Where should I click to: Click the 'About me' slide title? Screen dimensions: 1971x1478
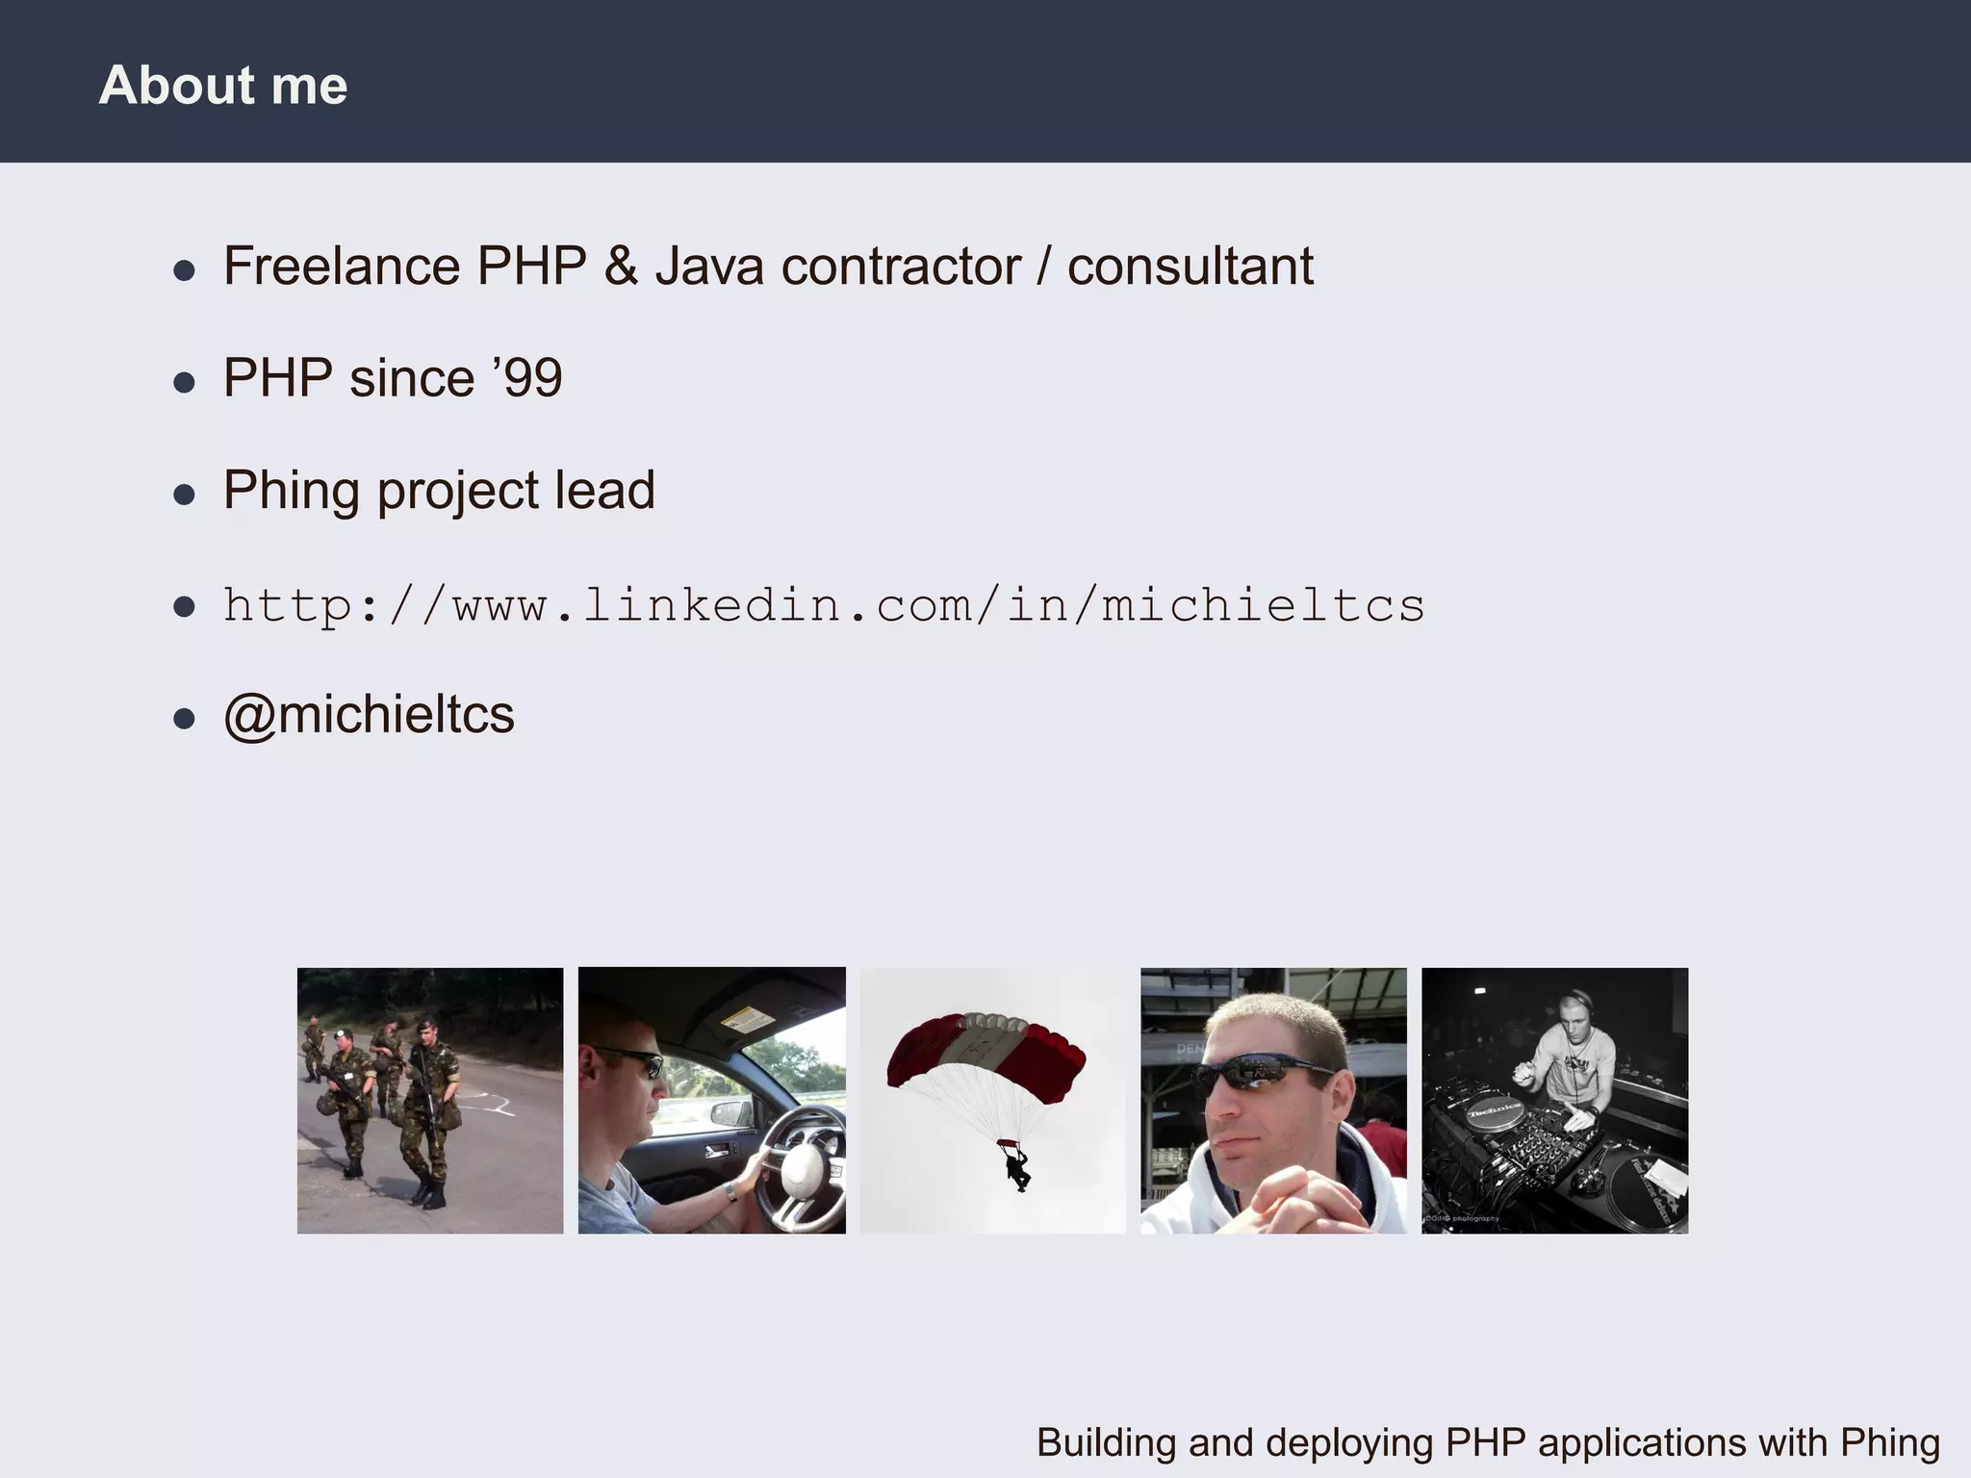tap(223, 85)
